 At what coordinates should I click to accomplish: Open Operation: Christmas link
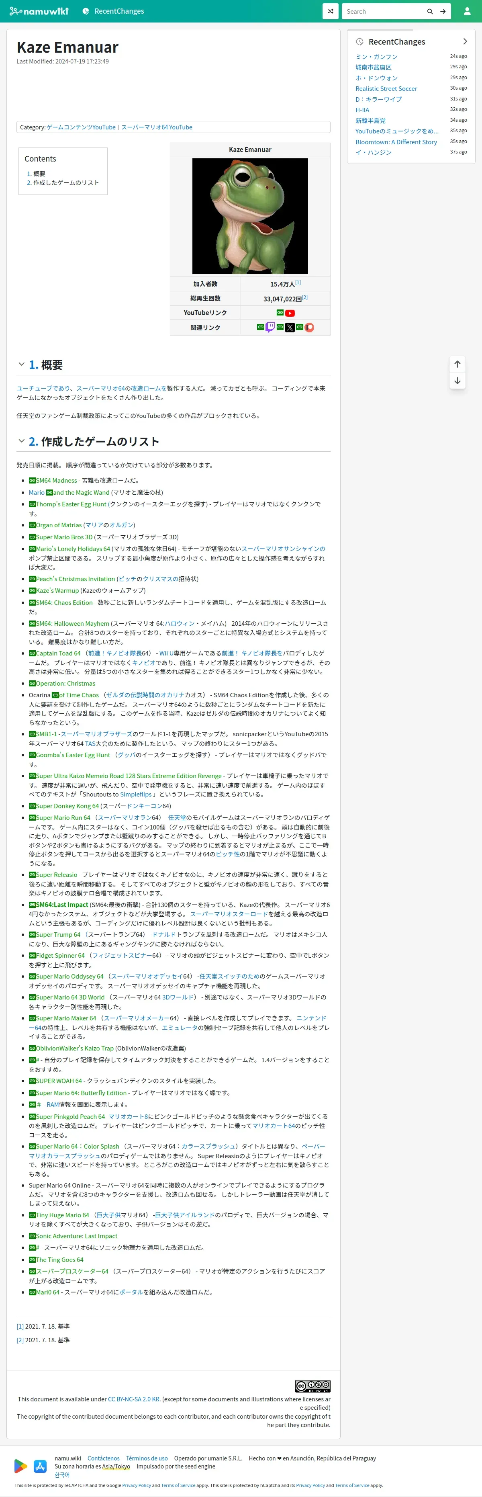62,684
